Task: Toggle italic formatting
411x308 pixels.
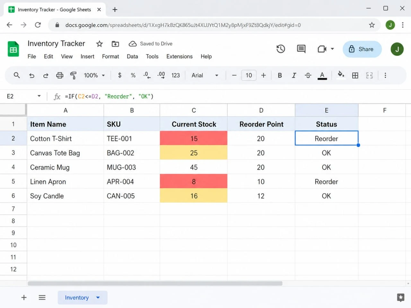Action: coord(294,75)
